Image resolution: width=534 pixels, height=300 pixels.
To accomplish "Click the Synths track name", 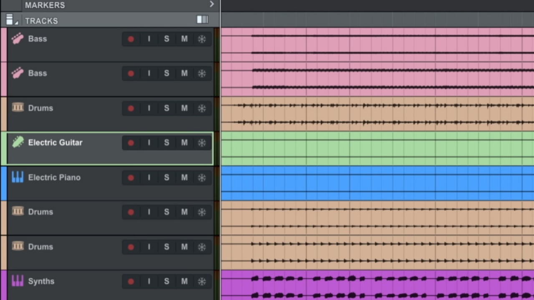I will coord(41,281).
